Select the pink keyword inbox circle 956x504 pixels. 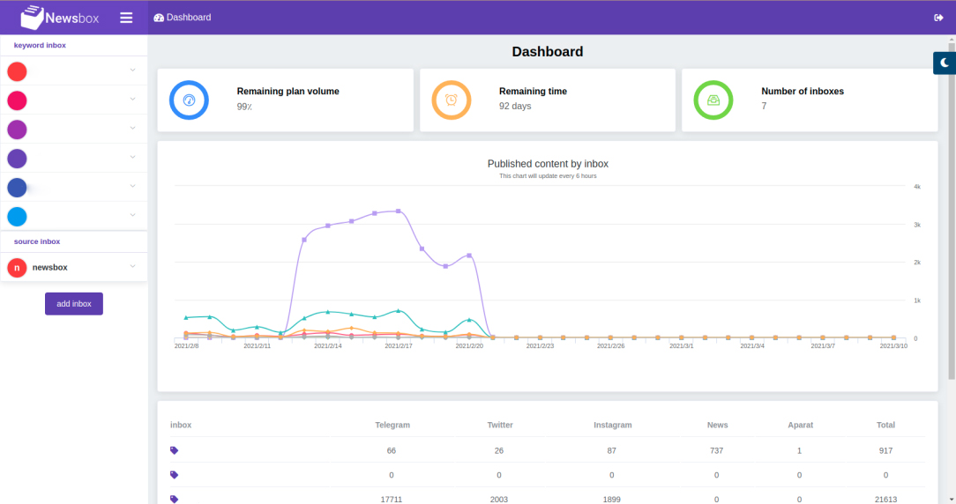17,100
